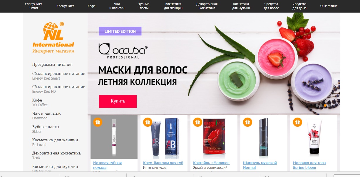The width and height of the screenshot is (360, 177).
Task: Select Зубные пасты Sklaer in the sidebar
Action: [x=46, y=129]
